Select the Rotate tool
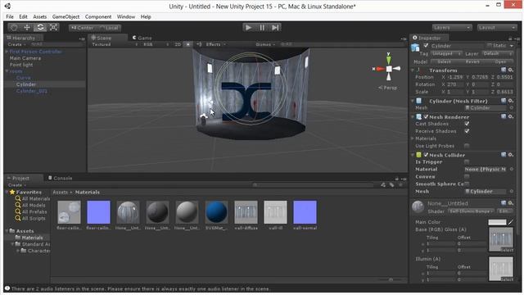The width and height of the screenshot is (524, 295). click(40, 28)
